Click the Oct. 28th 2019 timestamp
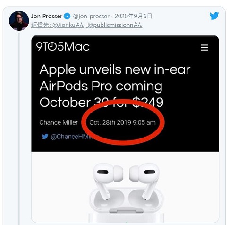The image size is (238, 225). (x=122, y=122)
